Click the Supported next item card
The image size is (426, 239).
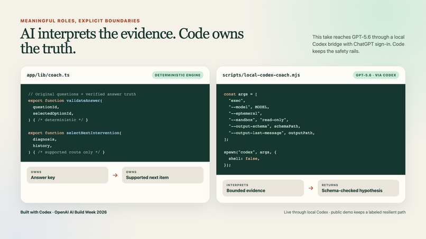[162, 175]
